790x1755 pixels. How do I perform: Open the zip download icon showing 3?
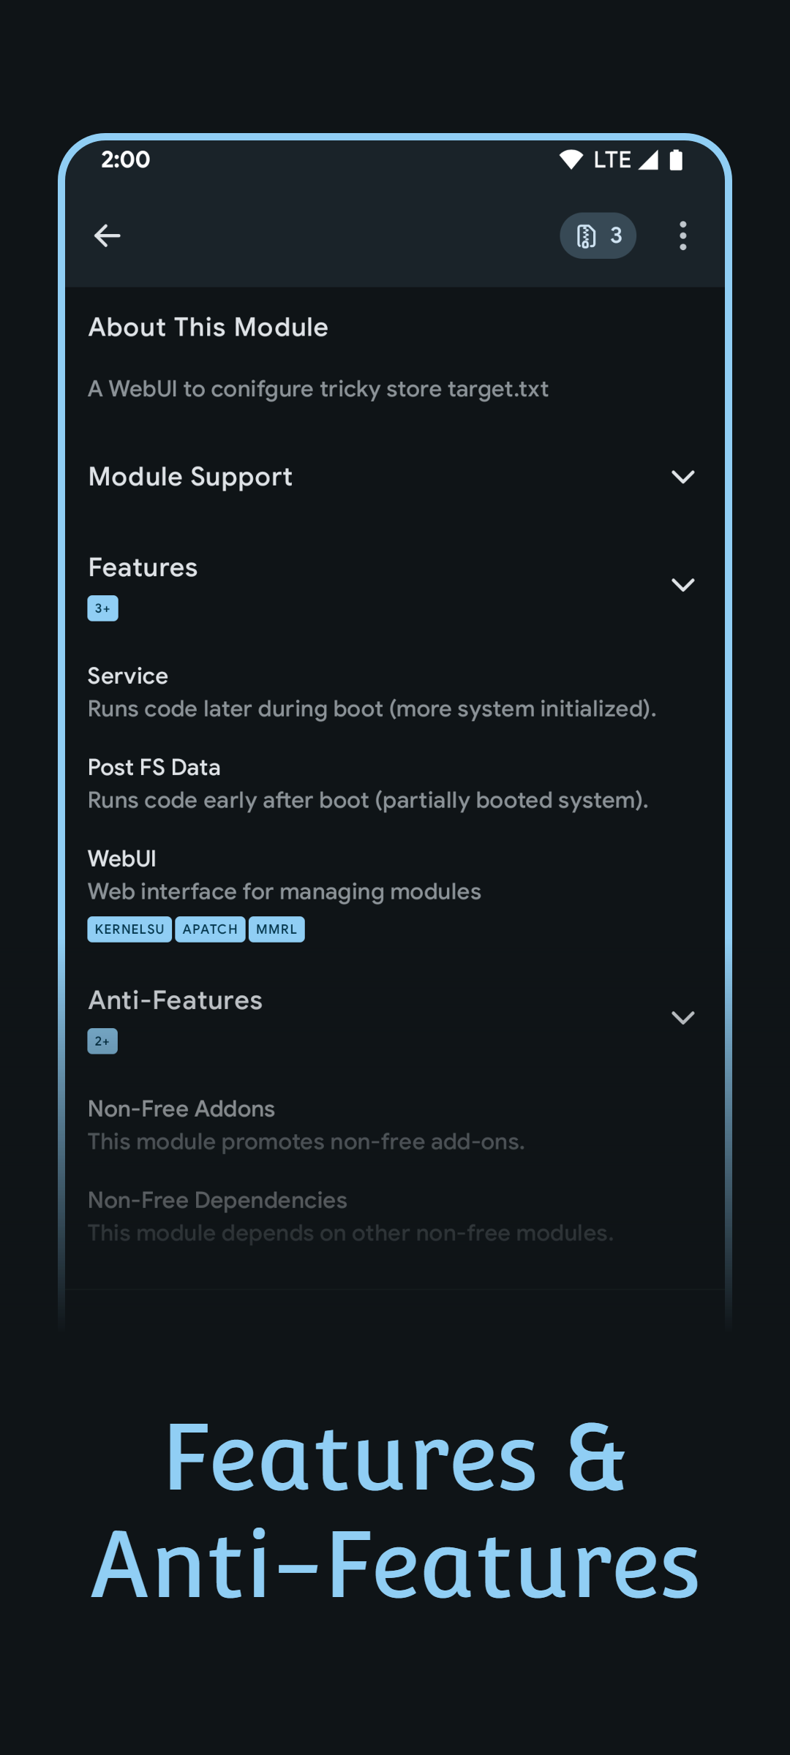click(598, 235)
